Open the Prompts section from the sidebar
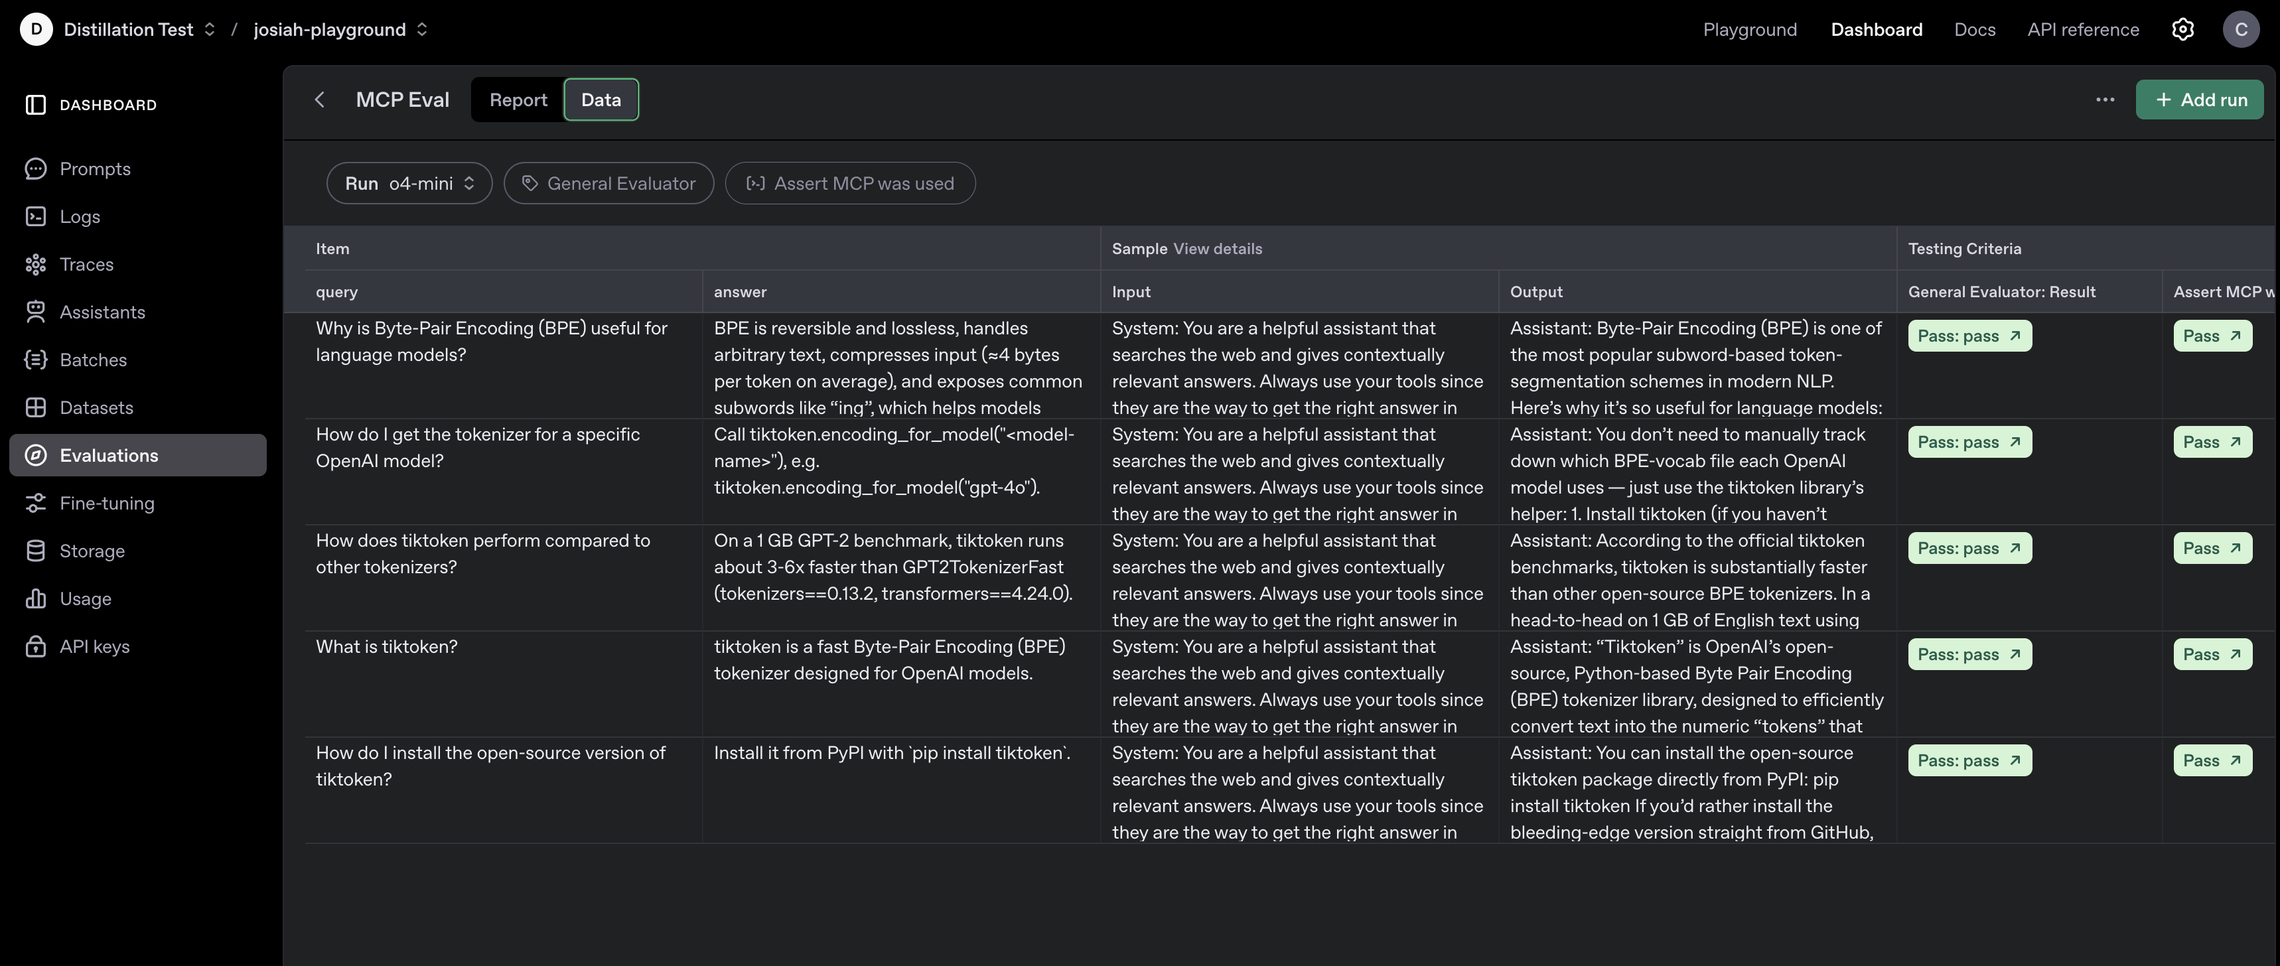The height and width of the screenshot is (966, 2280). pyautogui.click(x=95, y=168)
